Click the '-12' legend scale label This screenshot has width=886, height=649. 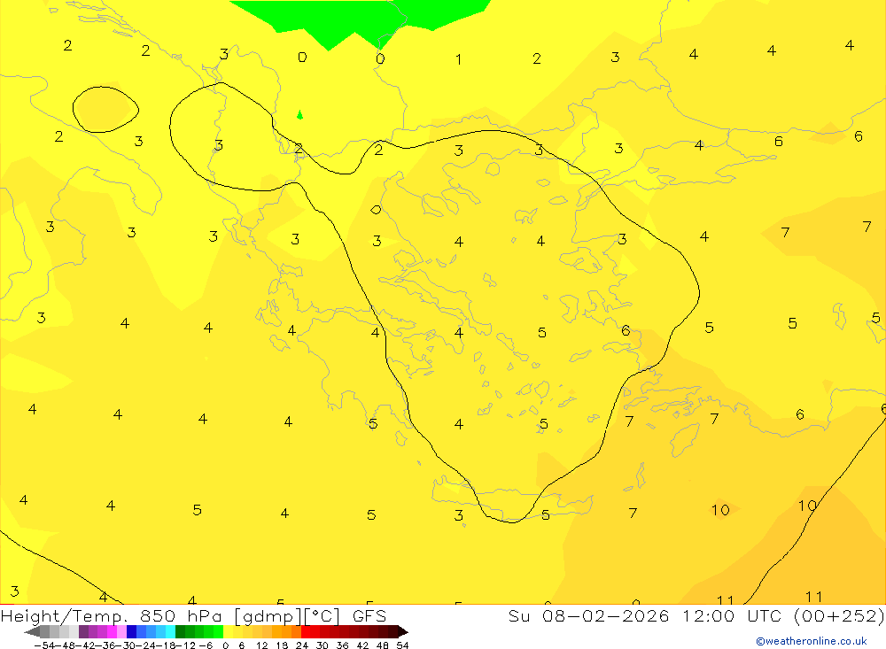[185, 645]
